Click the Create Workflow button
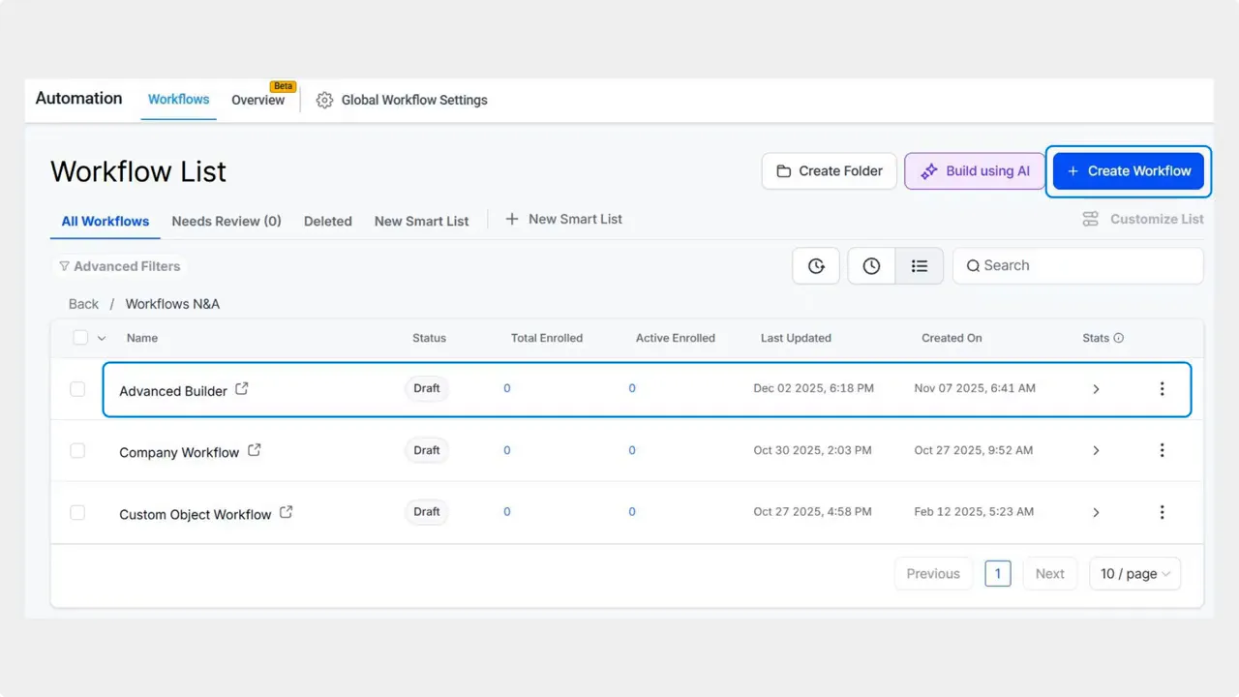This screenshot has height=697, width=1239. point(1128,170)
